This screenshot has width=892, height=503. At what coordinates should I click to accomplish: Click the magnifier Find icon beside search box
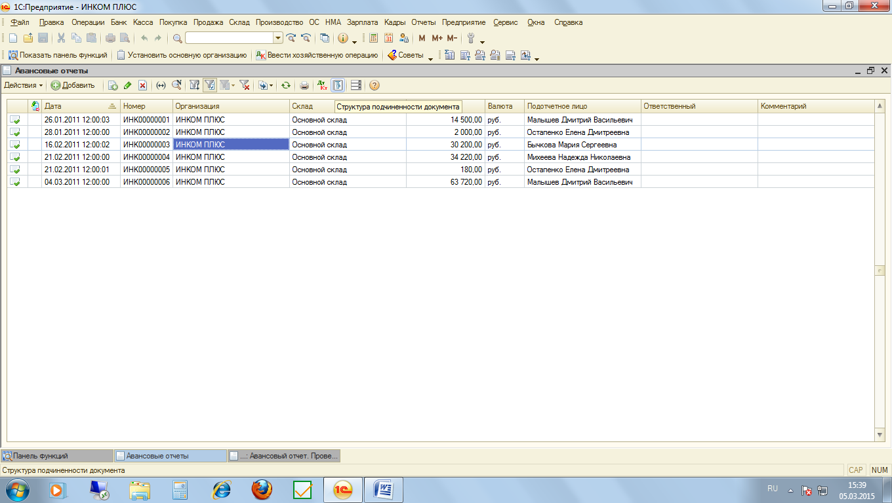pyautogui.click(x=177, y=38)
